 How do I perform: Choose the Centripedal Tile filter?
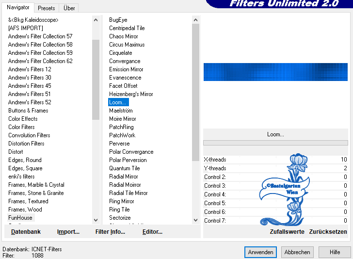pyautogui.click(x=127, y=28)
